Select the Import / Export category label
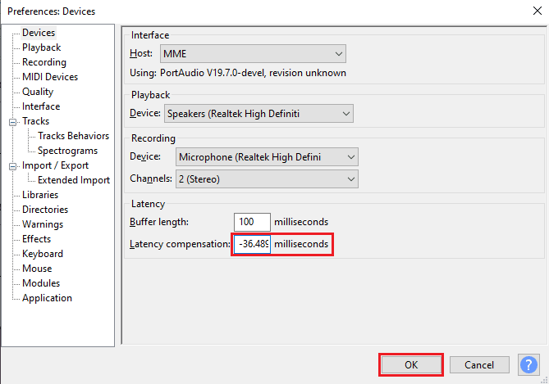 tap(55, 165)
